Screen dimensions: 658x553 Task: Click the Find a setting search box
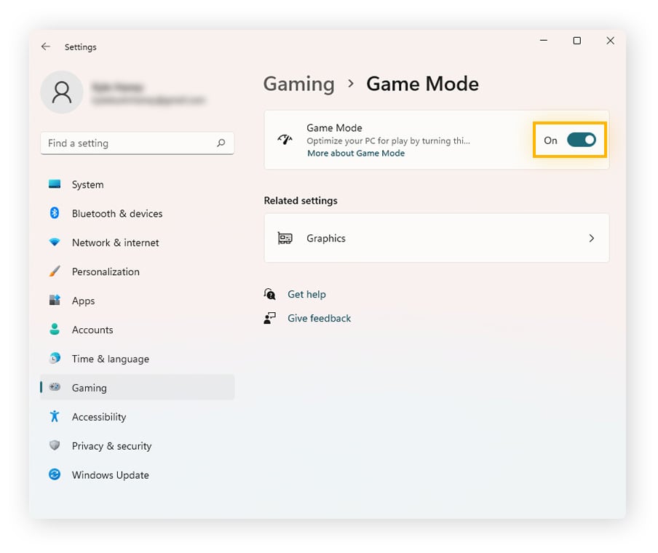point(137,143)
